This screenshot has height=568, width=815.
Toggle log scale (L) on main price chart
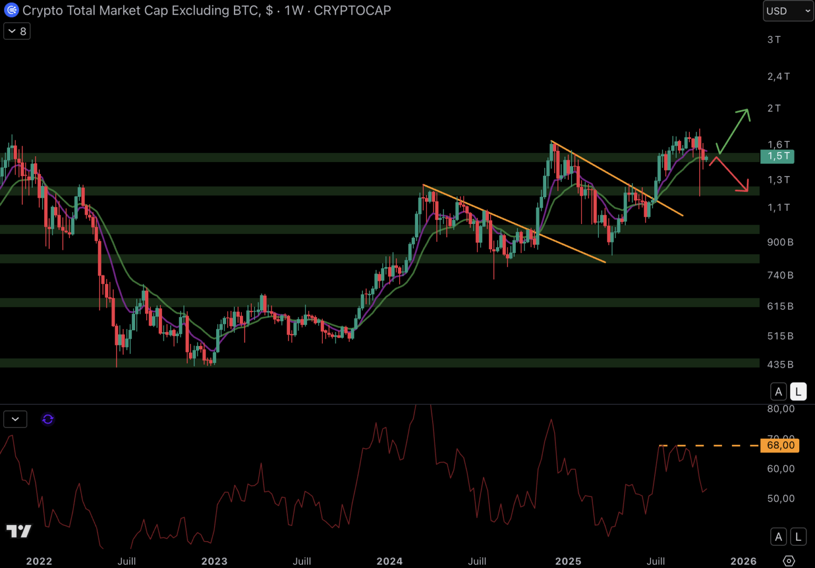798,392
